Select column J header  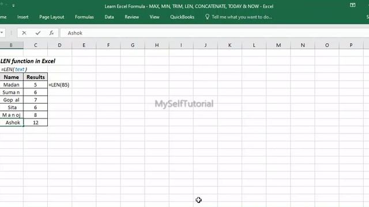tap(205, 45)
